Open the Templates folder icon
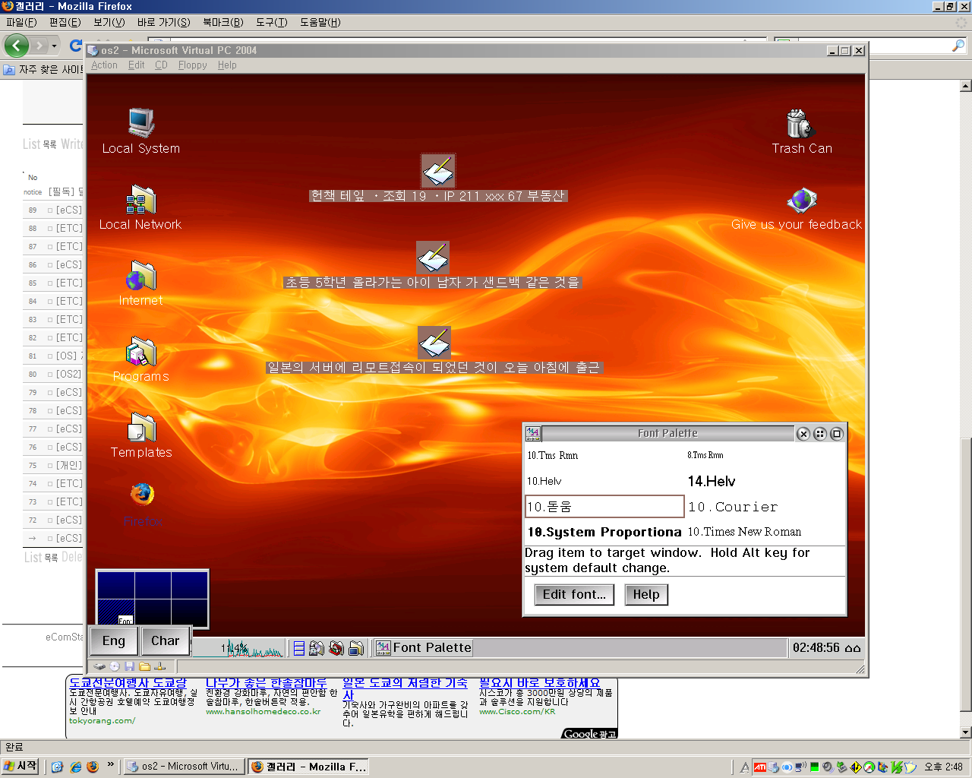The width and height of the screenshot is (972, 778). tap(141, 428)
